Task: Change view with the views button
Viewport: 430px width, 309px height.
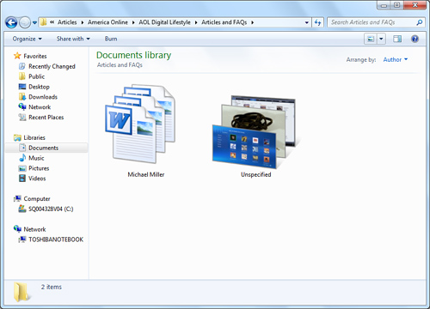Action: [x=371, y=39]
